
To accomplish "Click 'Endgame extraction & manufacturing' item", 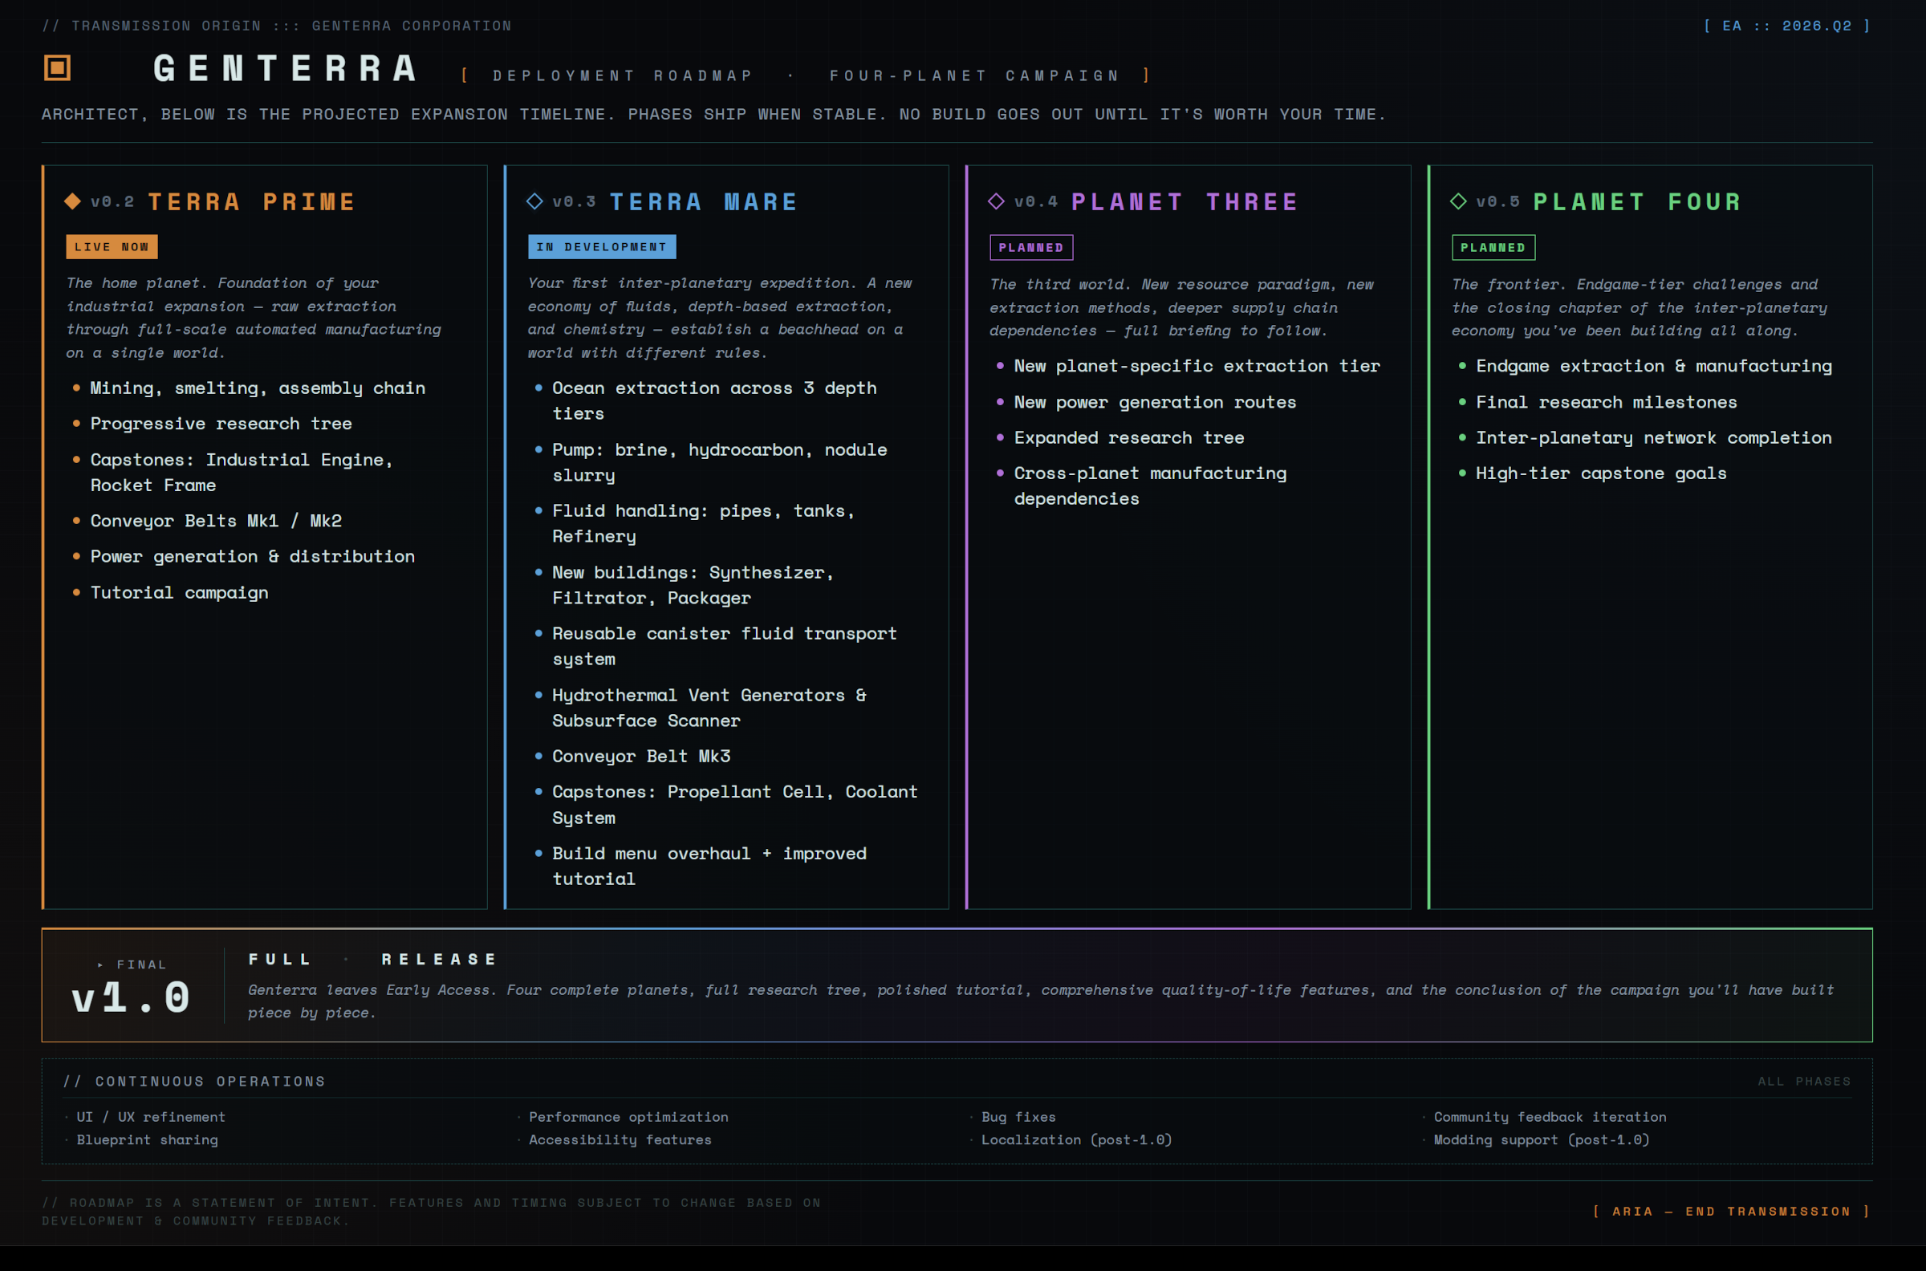I will pos(1654,367).
